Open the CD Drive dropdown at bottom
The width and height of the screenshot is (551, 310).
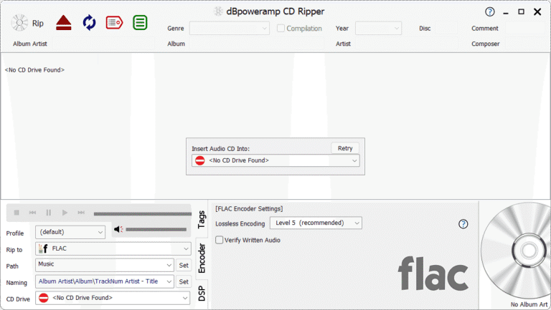pyautogui.click(x=113, y=298)
